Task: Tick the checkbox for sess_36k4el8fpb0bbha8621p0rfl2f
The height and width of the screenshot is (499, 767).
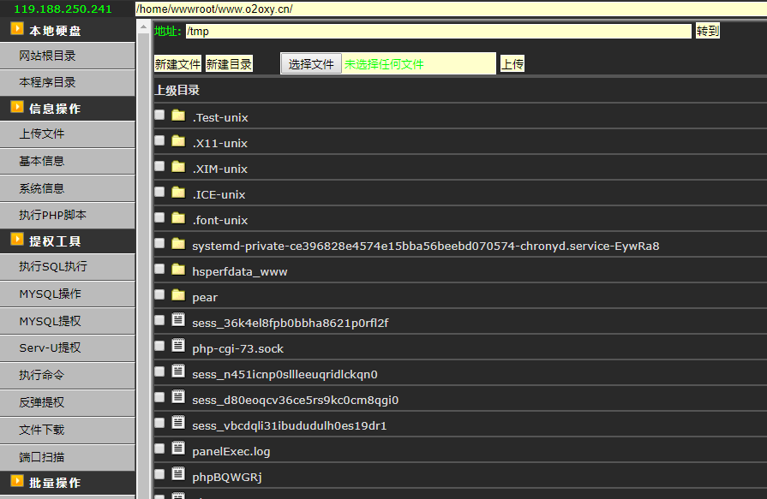Action: pos(159,320)
